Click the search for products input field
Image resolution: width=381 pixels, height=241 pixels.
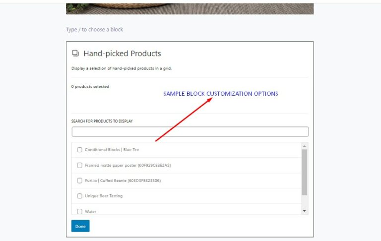190,131
